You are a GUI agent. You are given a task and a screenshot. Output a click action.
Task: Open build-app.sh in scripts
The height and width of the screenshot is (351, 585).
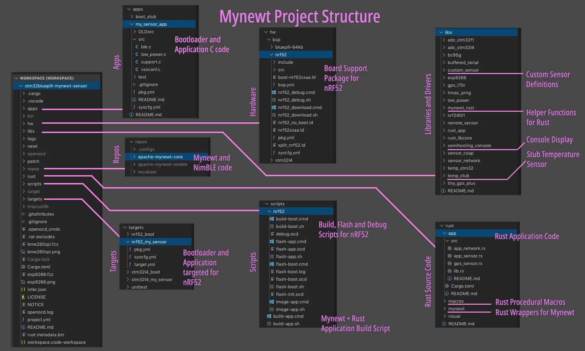tap(286, 324)
